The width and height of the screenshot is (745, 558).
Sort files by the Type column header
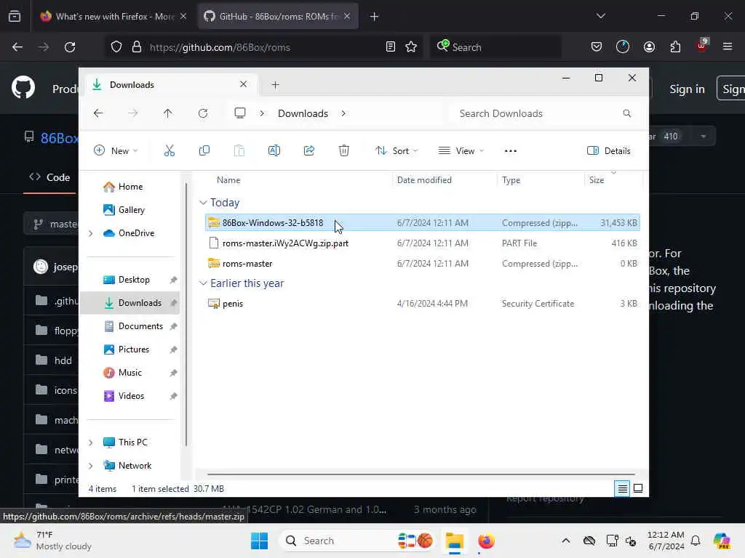point(511,180)
